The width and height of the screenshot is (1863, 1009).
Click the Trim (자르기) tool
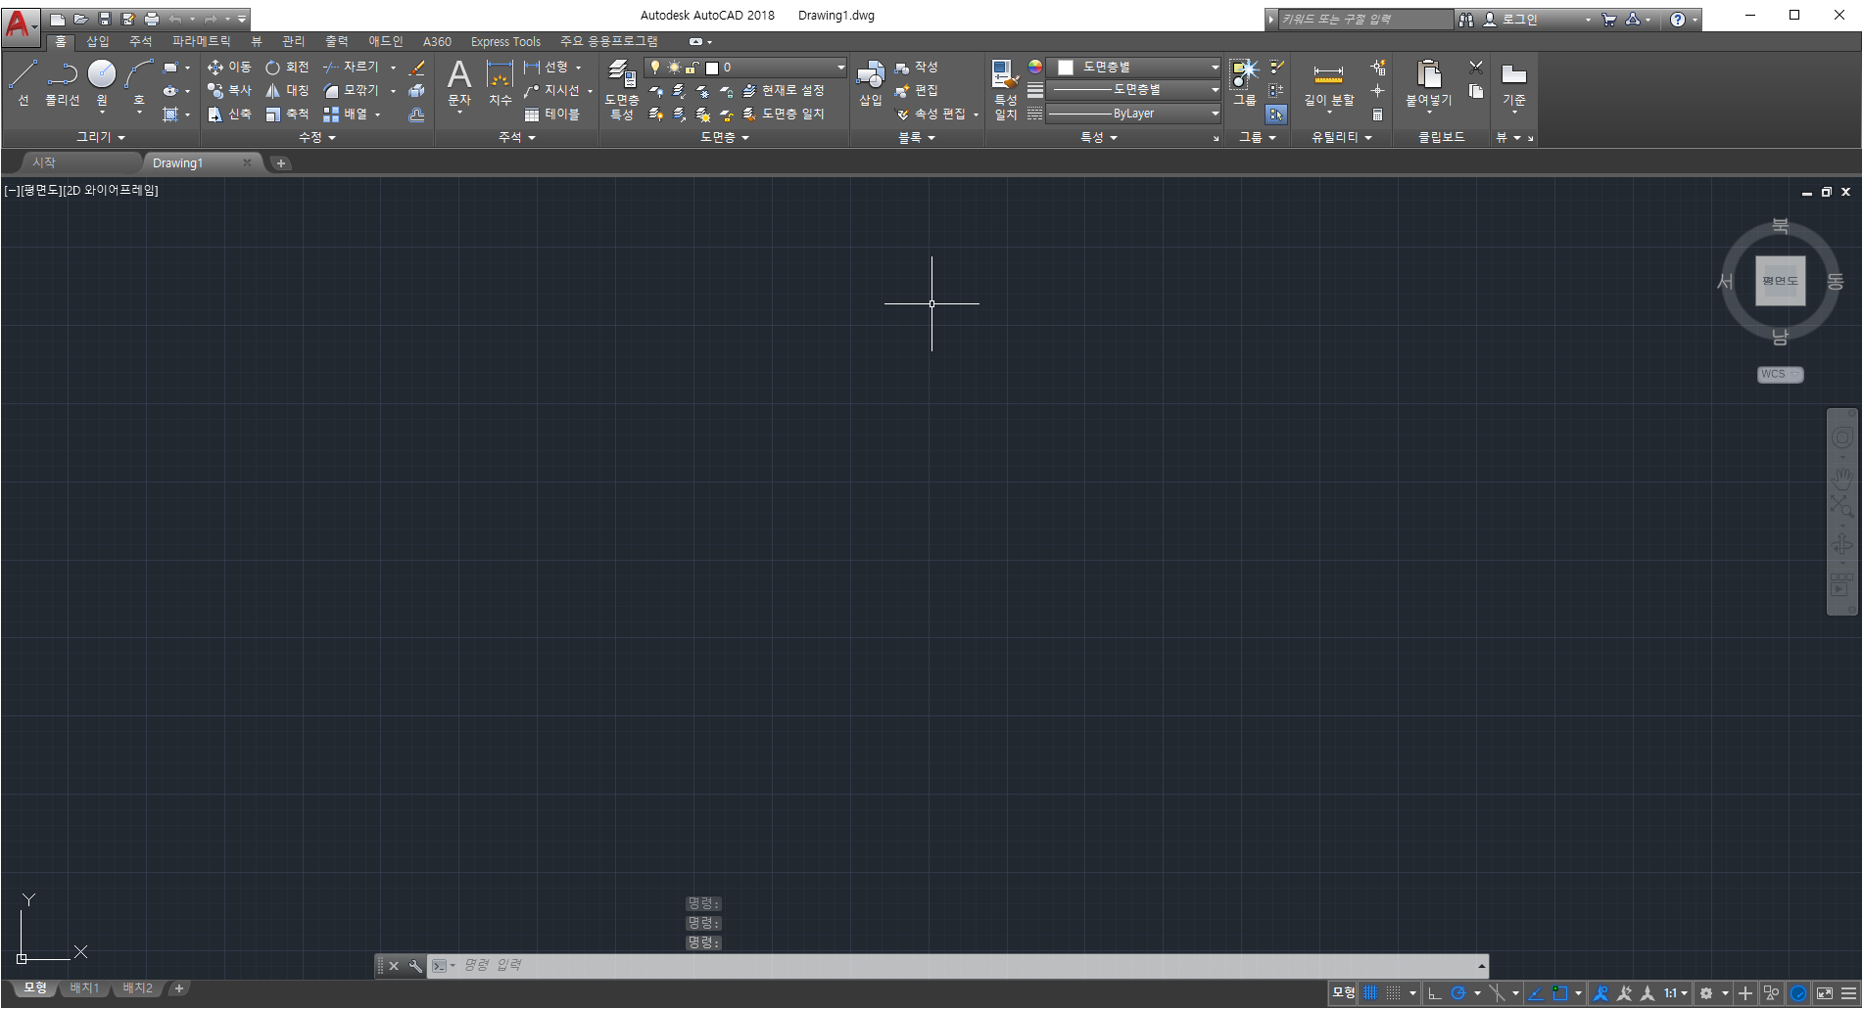pyautogui.click(x=351, y=68)
